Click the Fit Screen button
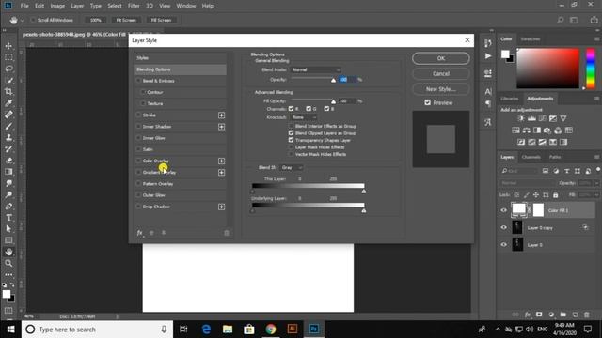The height and width of the screenshot is (338, 602). 126,20
